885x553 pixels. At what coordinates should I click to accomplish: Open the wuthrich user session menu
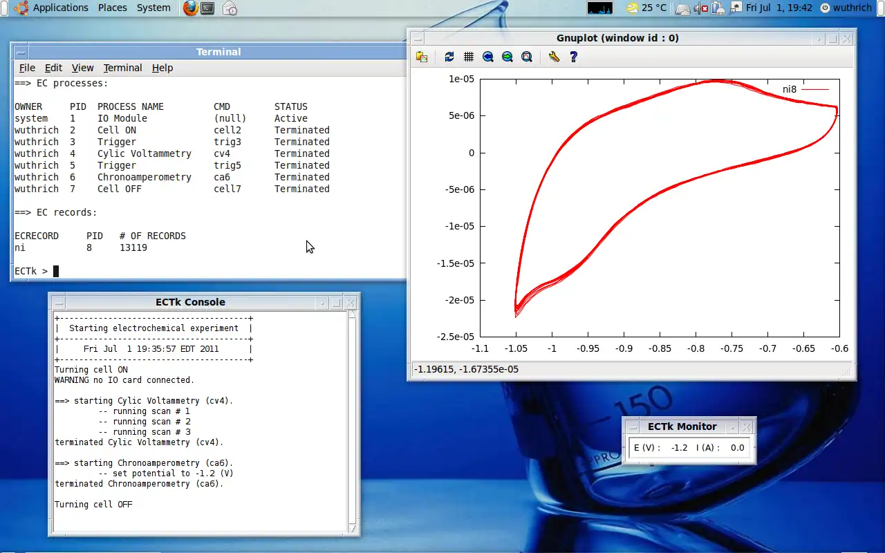coord(846,8)
